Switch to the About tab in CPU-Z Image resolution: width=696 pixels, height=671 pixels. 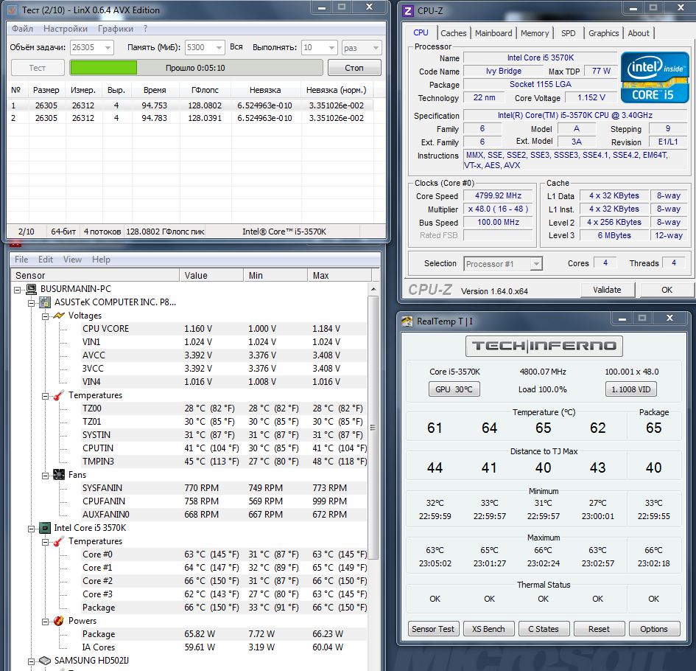coord(639,33)
